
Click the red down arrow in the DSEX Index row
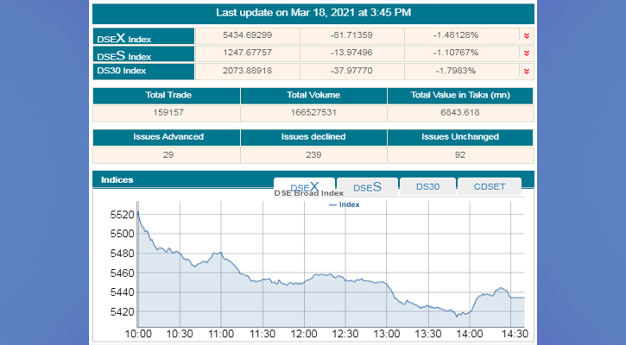click(526, 35)
